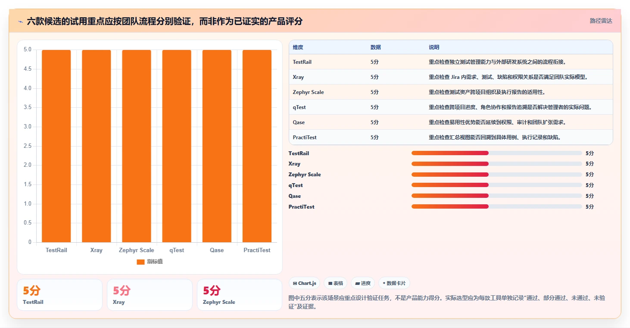Click PractiTest cell in table
Screen dimensions: 630x328
pyautogui.click(x=305, y=137)
